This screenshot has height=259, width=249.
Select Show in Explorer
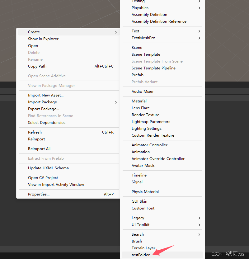pyautogui.click(x=69, y=39)
